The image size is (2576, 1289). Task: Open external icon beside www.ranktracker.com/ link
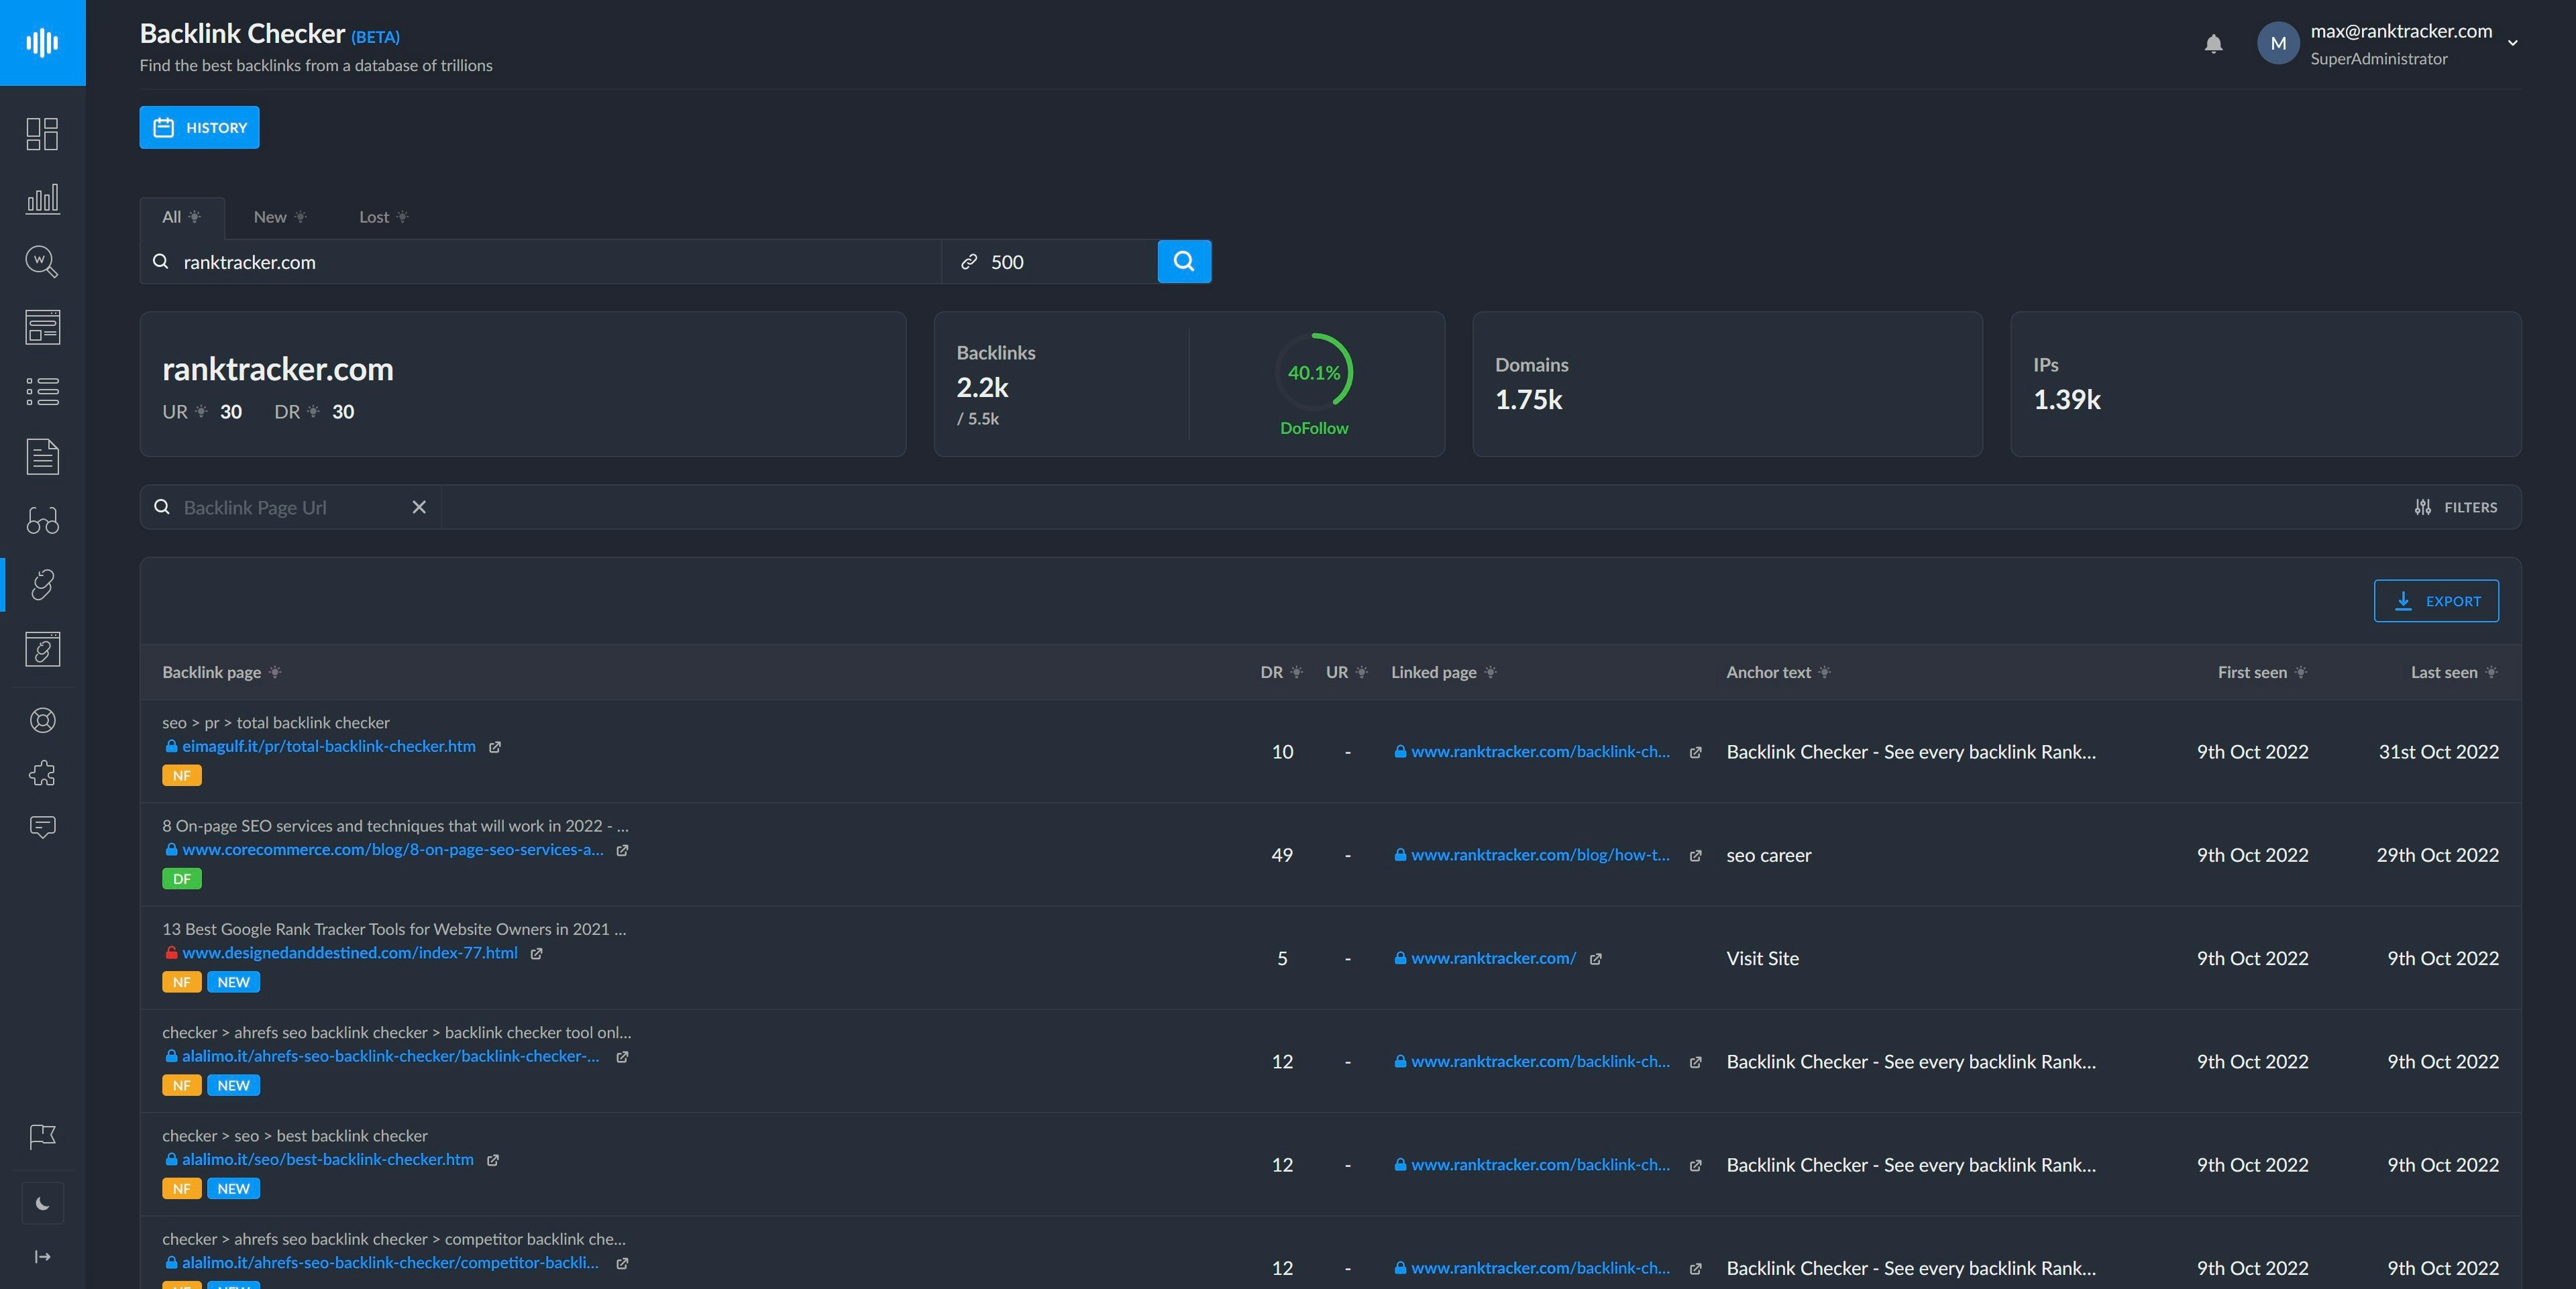tap(1596, 959)
